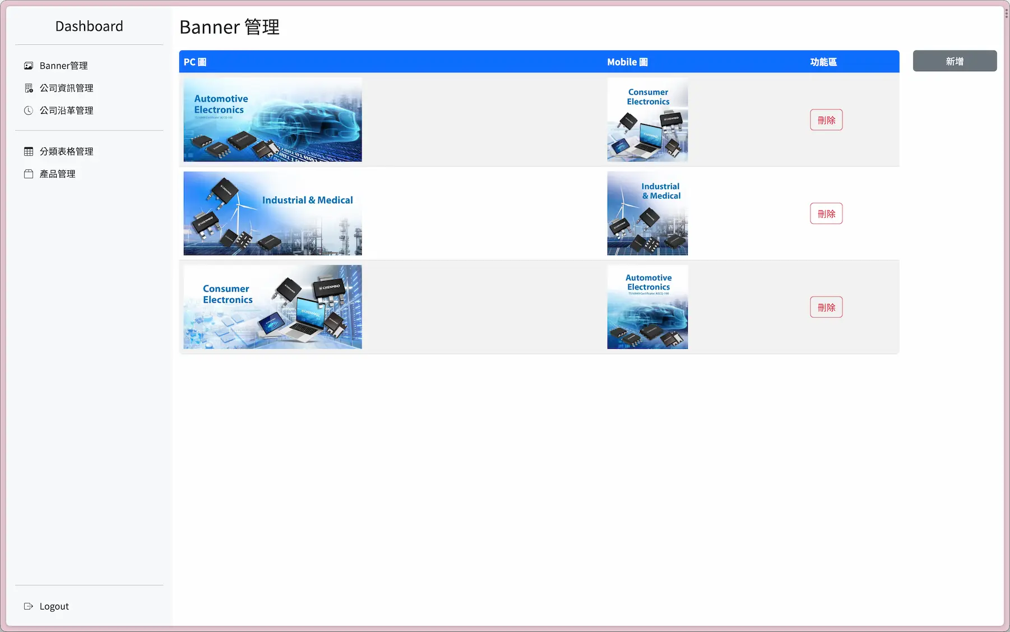Select 分類表格管理 from the sidebar
Viewport: 1010px width, 632px height.
66,151
